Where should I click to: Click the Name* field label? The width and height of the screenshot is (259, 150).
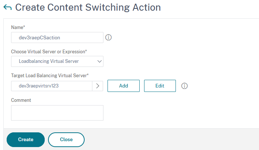coord(18,28)
